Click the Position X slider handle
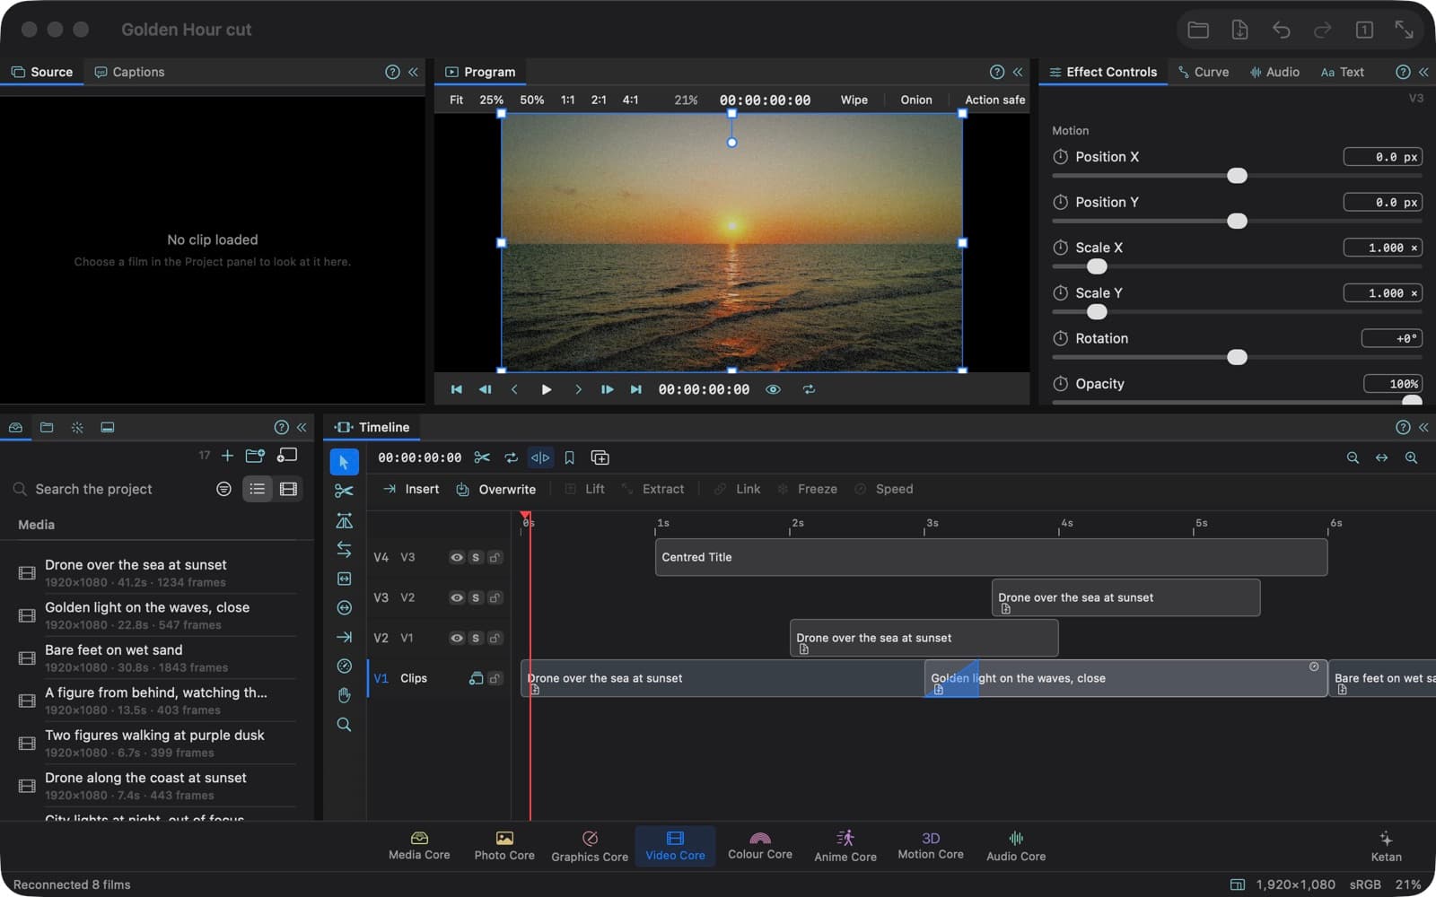Image resolution: width=1436 pixels, height=897 pixels. 1237,176
